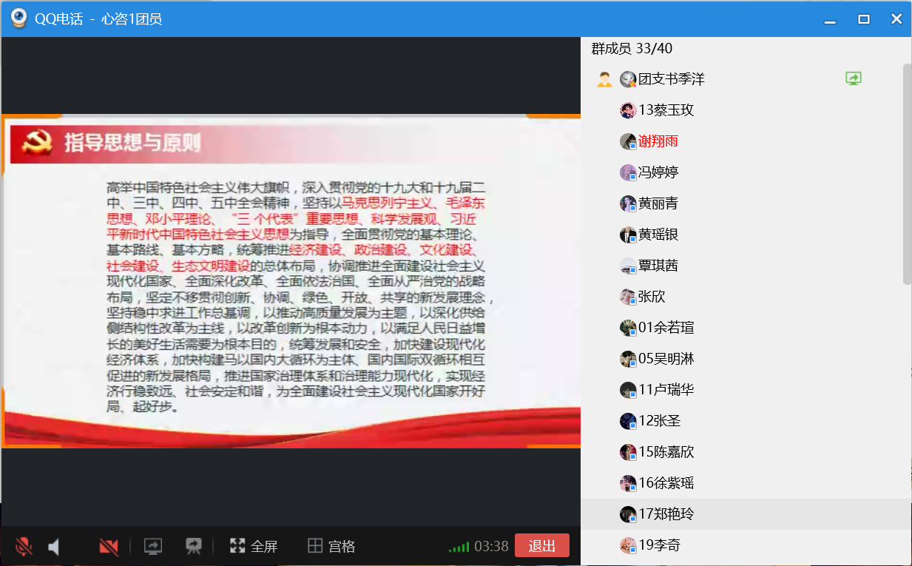The width and height of the screenshot is (912, 566).
Task: Click the 群成员 33/40 header
Action: coord(632,49)
